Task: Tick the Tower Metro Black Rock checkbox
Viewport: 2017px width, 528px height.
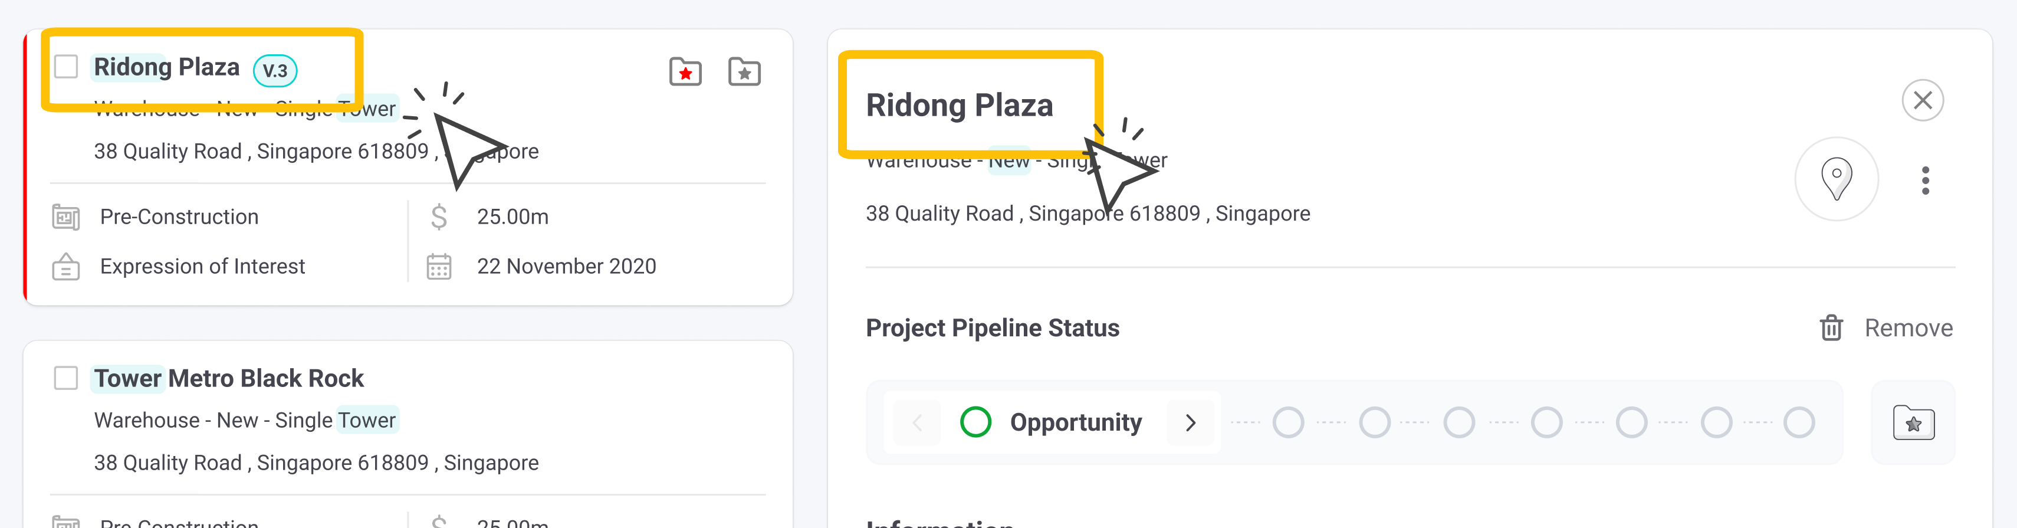Action: click(x=66, y=378)
